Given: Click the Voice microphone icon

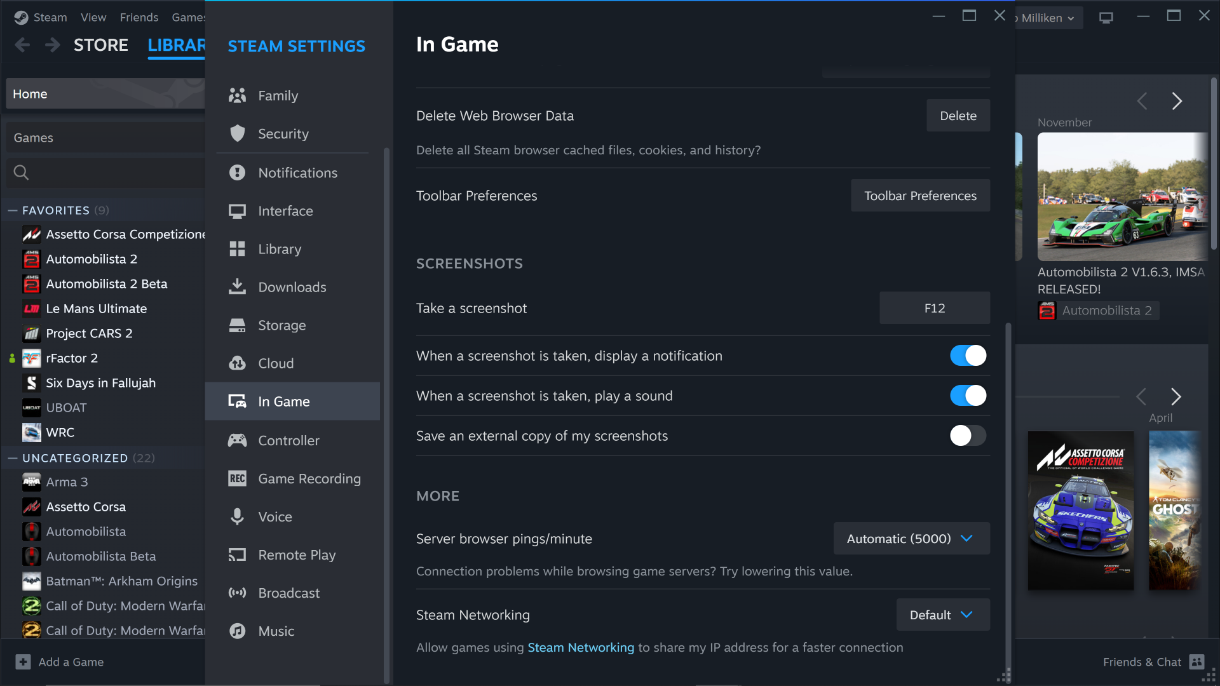Looking at the screenshot, I should tap(237, 516).
